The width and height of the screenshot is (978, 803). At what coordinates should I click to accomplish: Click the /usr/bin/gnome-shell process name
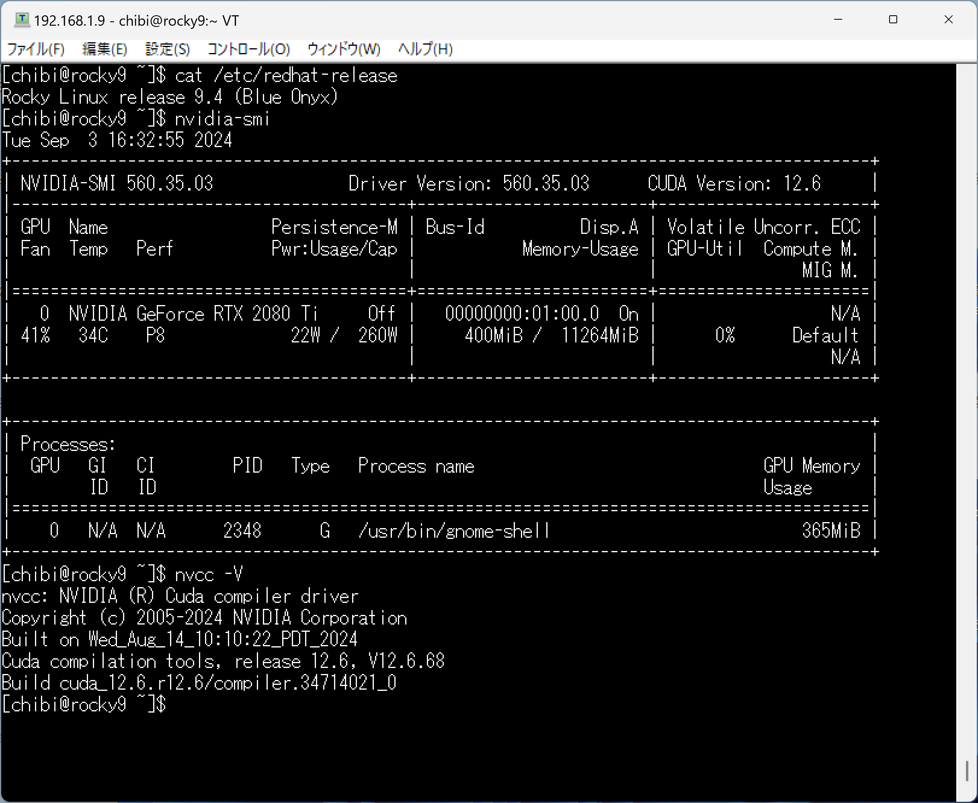(x=454, y=531)
